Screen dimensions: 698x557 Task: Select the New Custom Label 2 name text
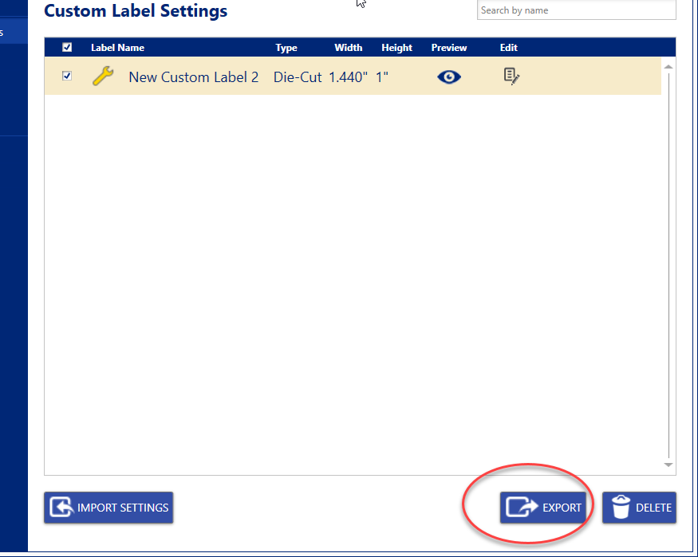point(194,77)
